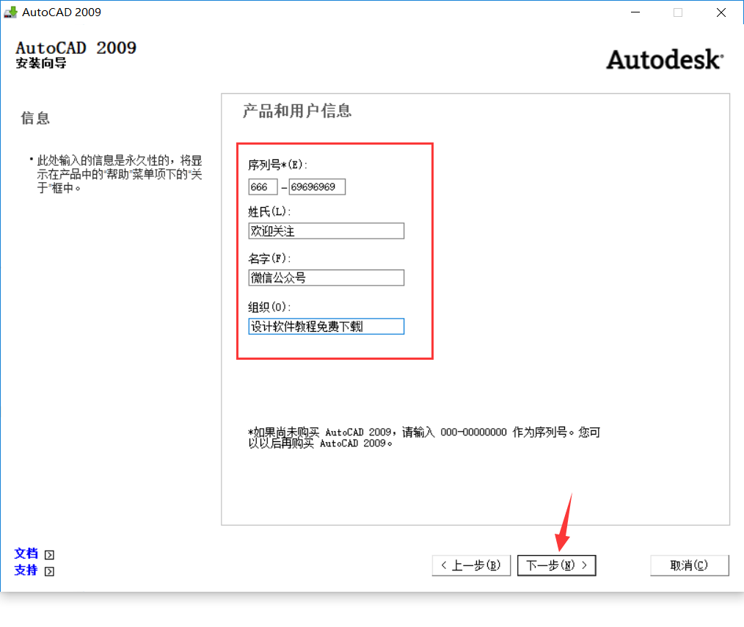Open the 支持 link
Viewport: 744px width, 627px height.
pos(26,570)
